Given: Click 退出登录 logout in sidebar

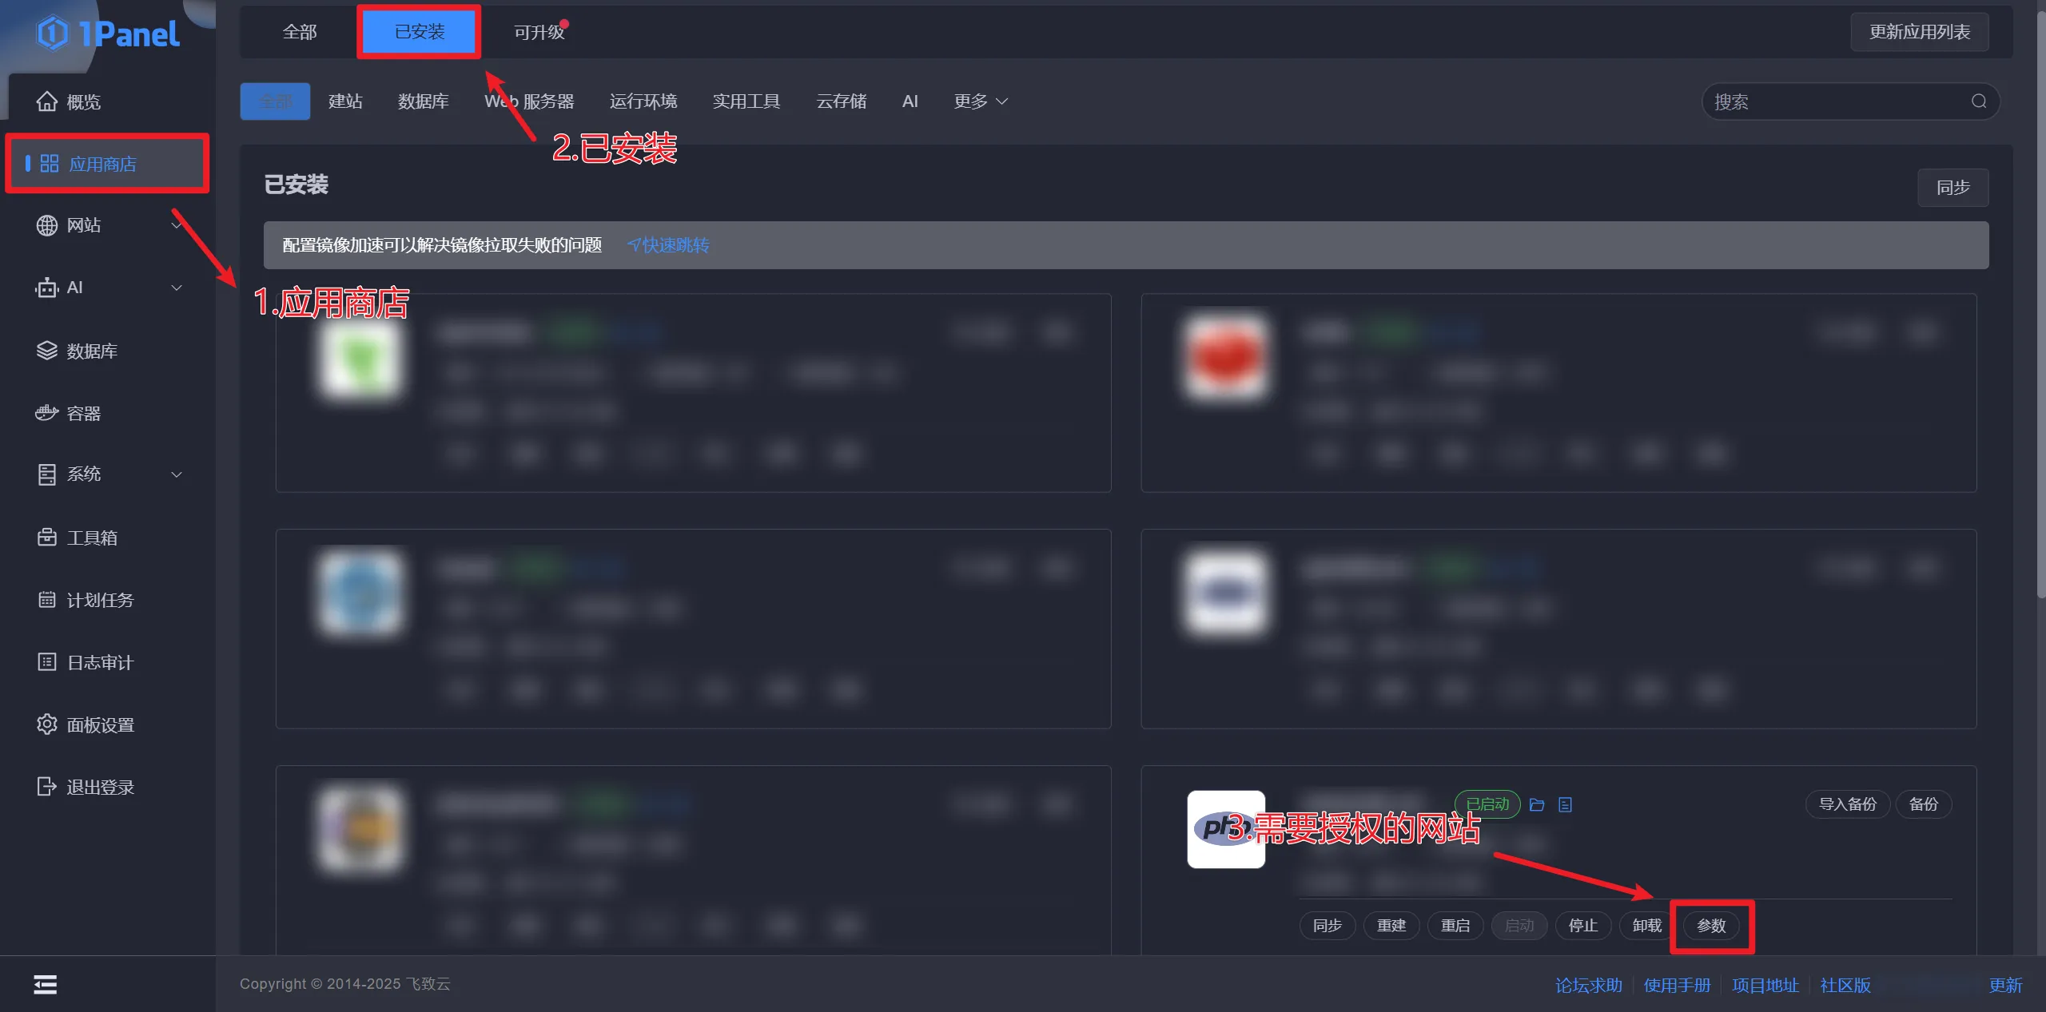Looking at the screenshot, I should 99,787.
